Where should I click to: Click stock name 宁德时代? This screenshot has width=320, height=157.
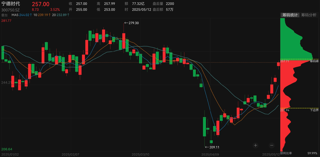click(11, 4)
